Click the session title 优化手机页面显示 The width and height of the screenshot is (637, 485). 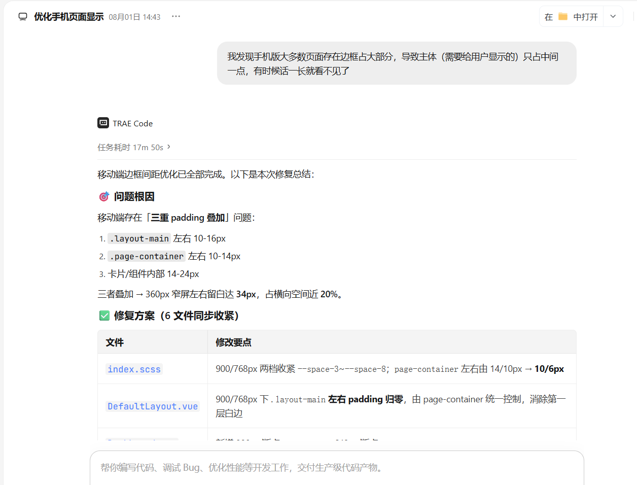click(x=69, y=17)
